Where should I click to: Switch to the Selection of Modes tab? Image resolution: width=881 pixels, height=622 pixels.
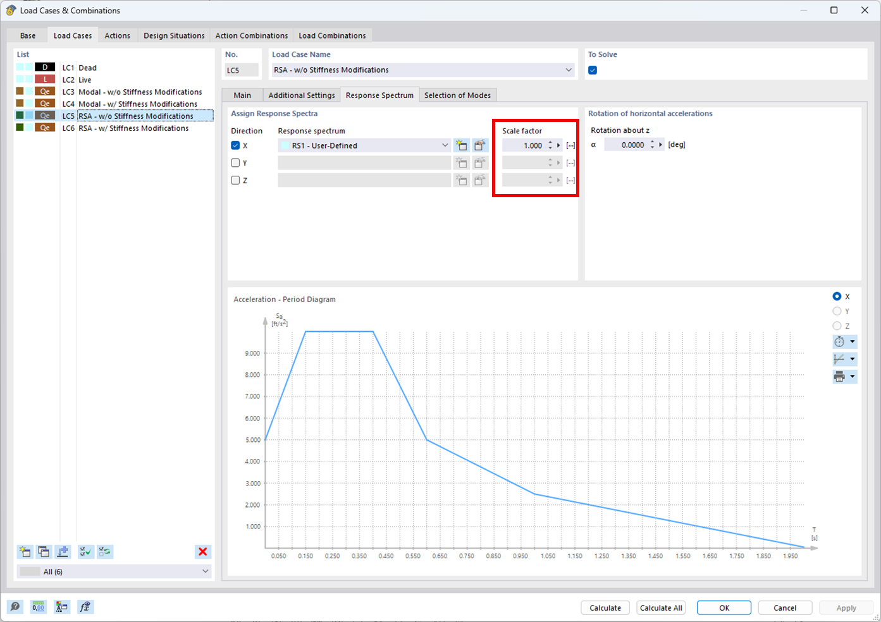click(x=457, y=95)
